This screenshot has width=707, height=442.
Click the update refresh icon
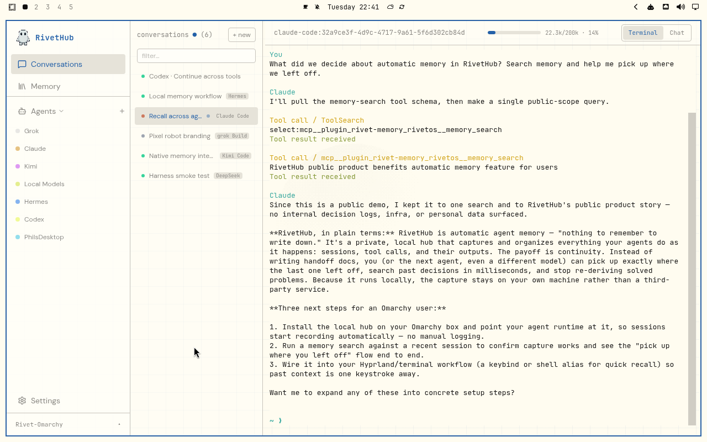coord(402,7)
